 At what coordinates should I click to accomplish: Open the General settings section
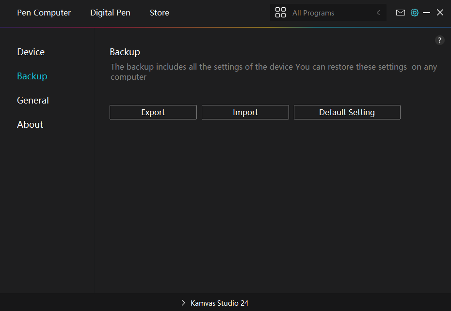point(32,100)
